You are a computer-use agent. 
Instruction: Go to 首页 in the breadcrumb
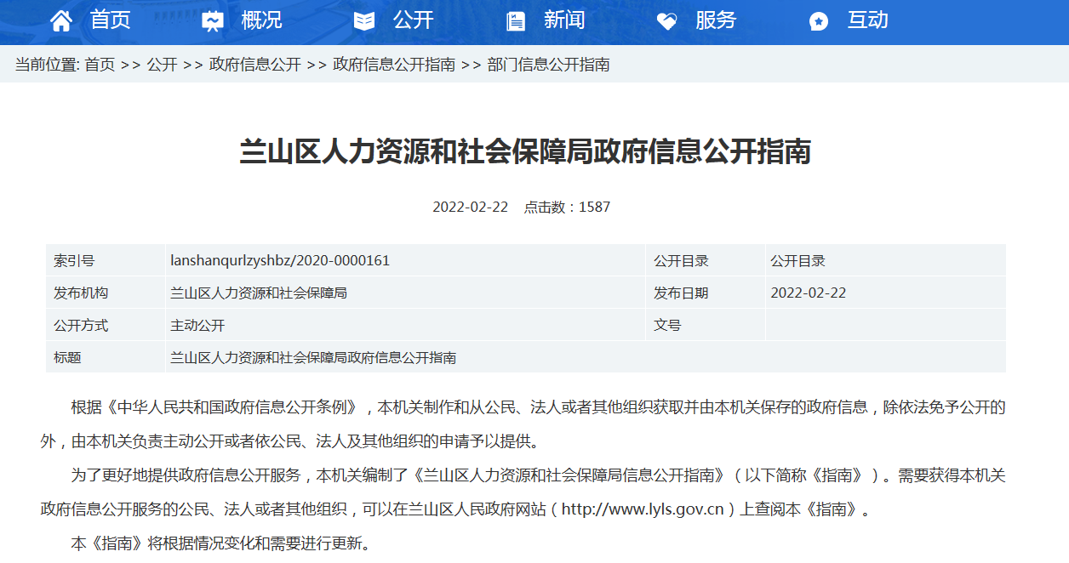pos(100,65)
